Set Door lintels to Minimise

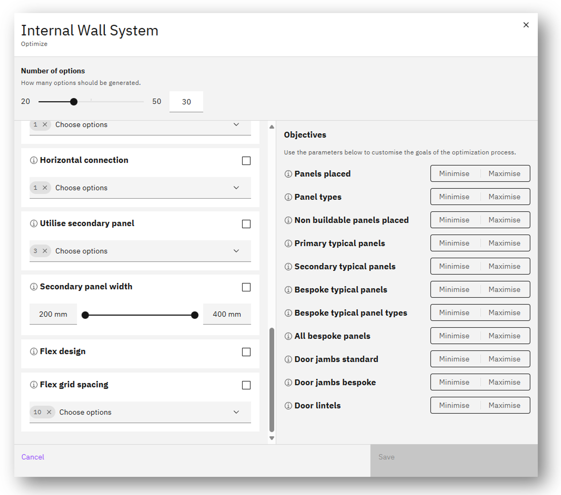point(455,405)
